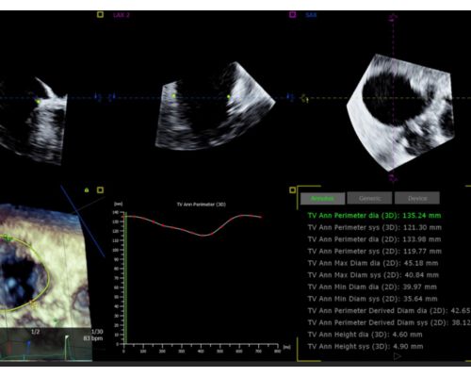
Task: Switch to the Annulus tab
Action: pos(322,198)
